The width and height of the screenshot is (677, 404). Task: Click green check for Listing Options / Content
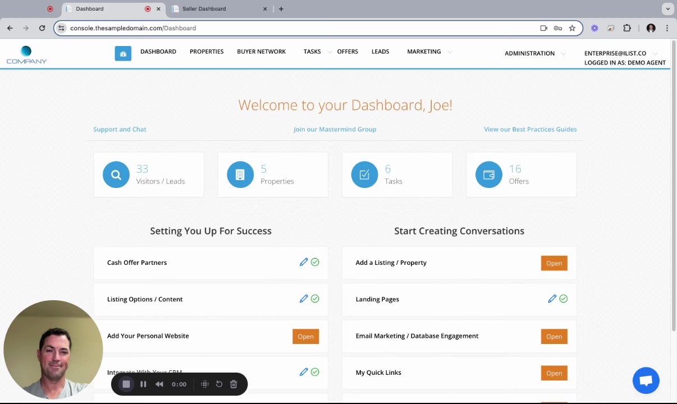[315, 299]
